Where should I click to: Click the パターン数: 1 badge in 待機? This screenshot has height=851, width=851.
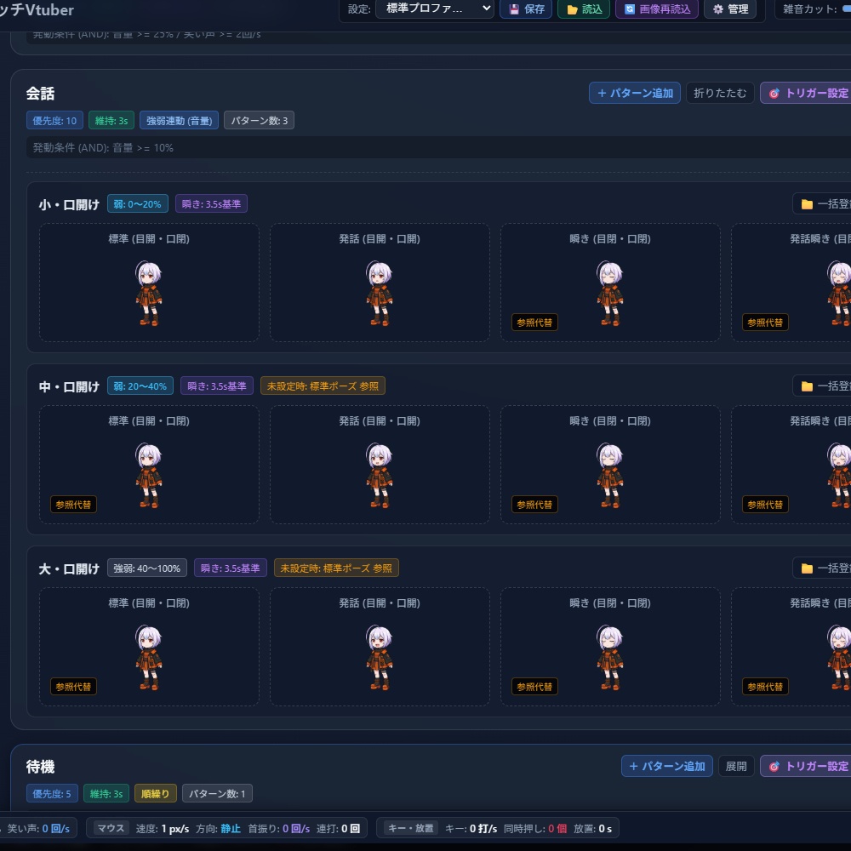[217, 793]
